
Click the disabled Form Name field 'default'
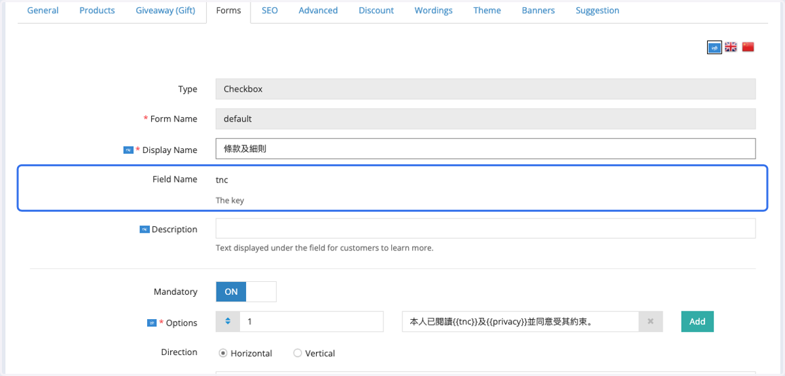[x=485, y=119]
